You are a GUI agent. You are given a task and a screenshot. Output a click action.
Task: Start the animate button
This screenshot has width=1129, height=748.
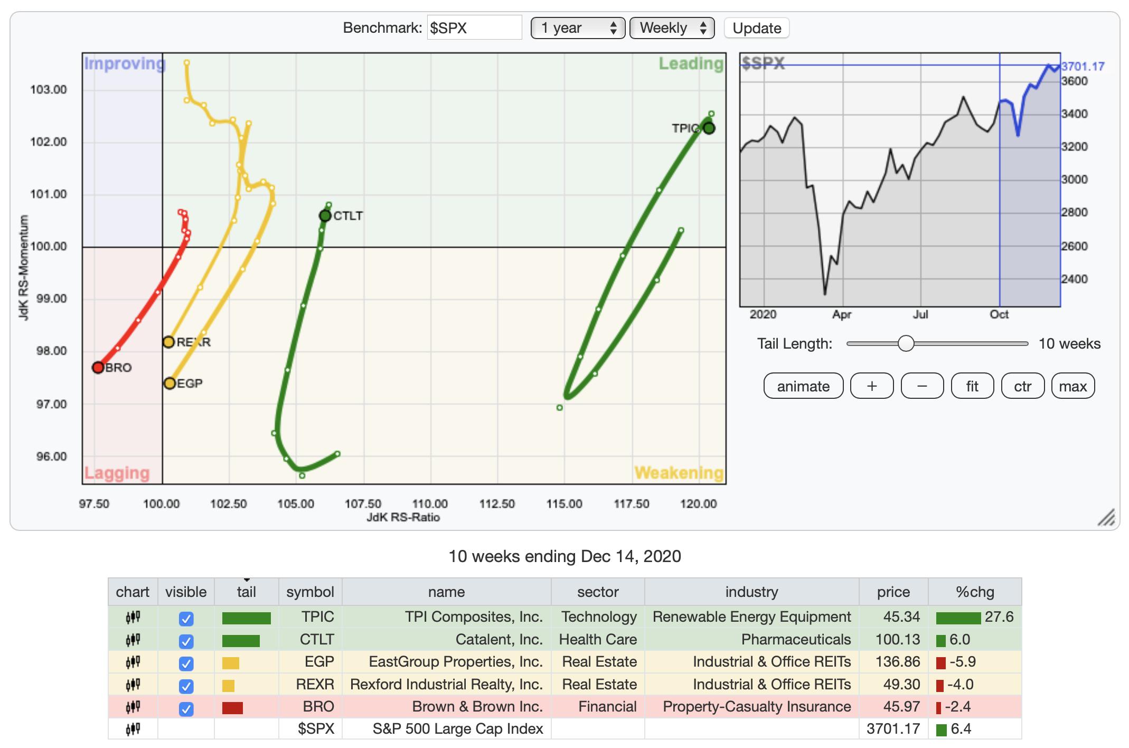(x=803, y=386)
